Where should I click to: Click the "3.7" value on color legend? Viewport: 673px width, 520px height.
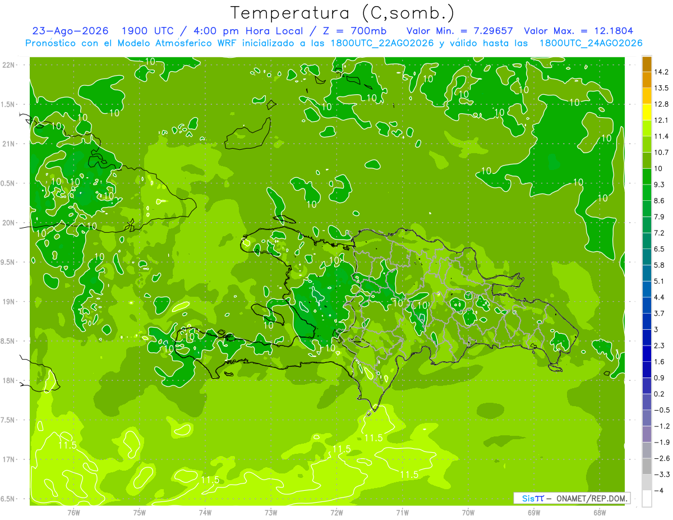point(659,313)
